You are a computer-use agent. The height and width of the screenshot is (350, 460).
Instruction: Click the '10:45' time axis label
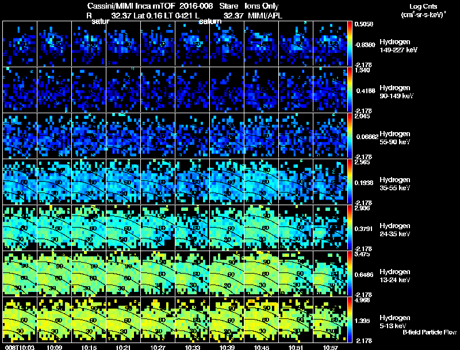pos(262,347)
